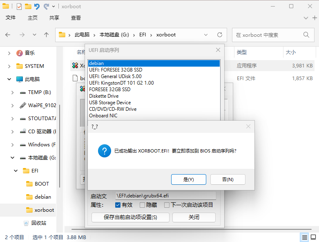The height and width of the screenshot is (242, 319).
Task: Sort by the 大小 column header
Action: [x=291, y=52]
